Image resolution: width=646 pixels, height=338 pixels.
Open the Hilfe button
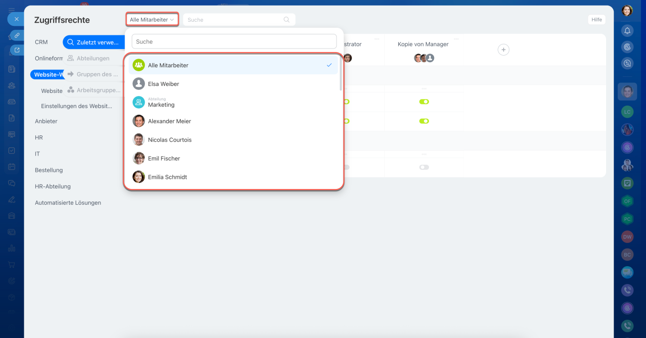597,20
